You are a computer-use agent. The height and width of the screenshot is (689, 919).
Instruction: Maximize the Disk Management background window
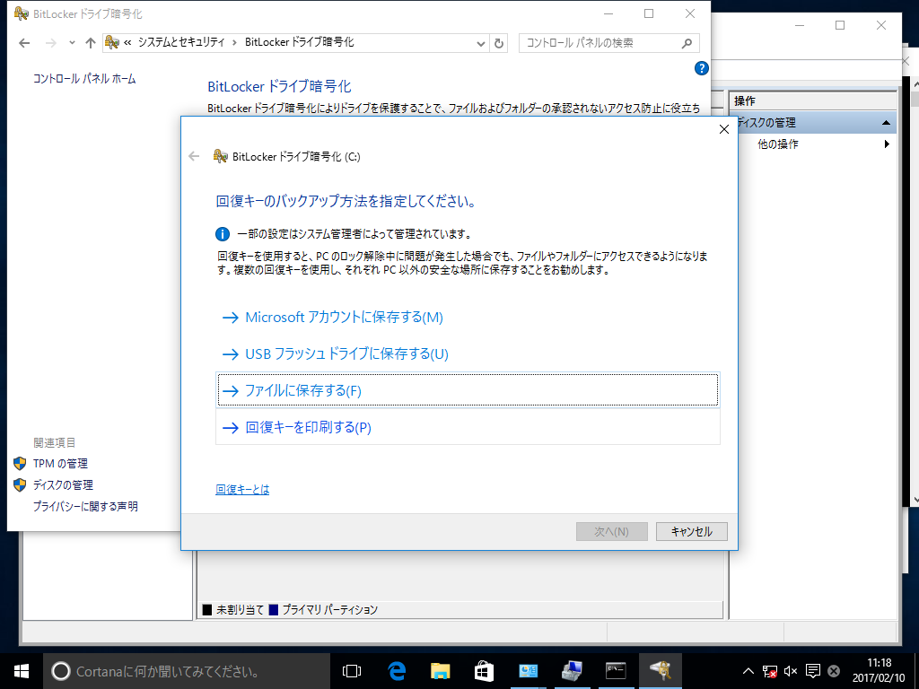click(x=840, y=25)
